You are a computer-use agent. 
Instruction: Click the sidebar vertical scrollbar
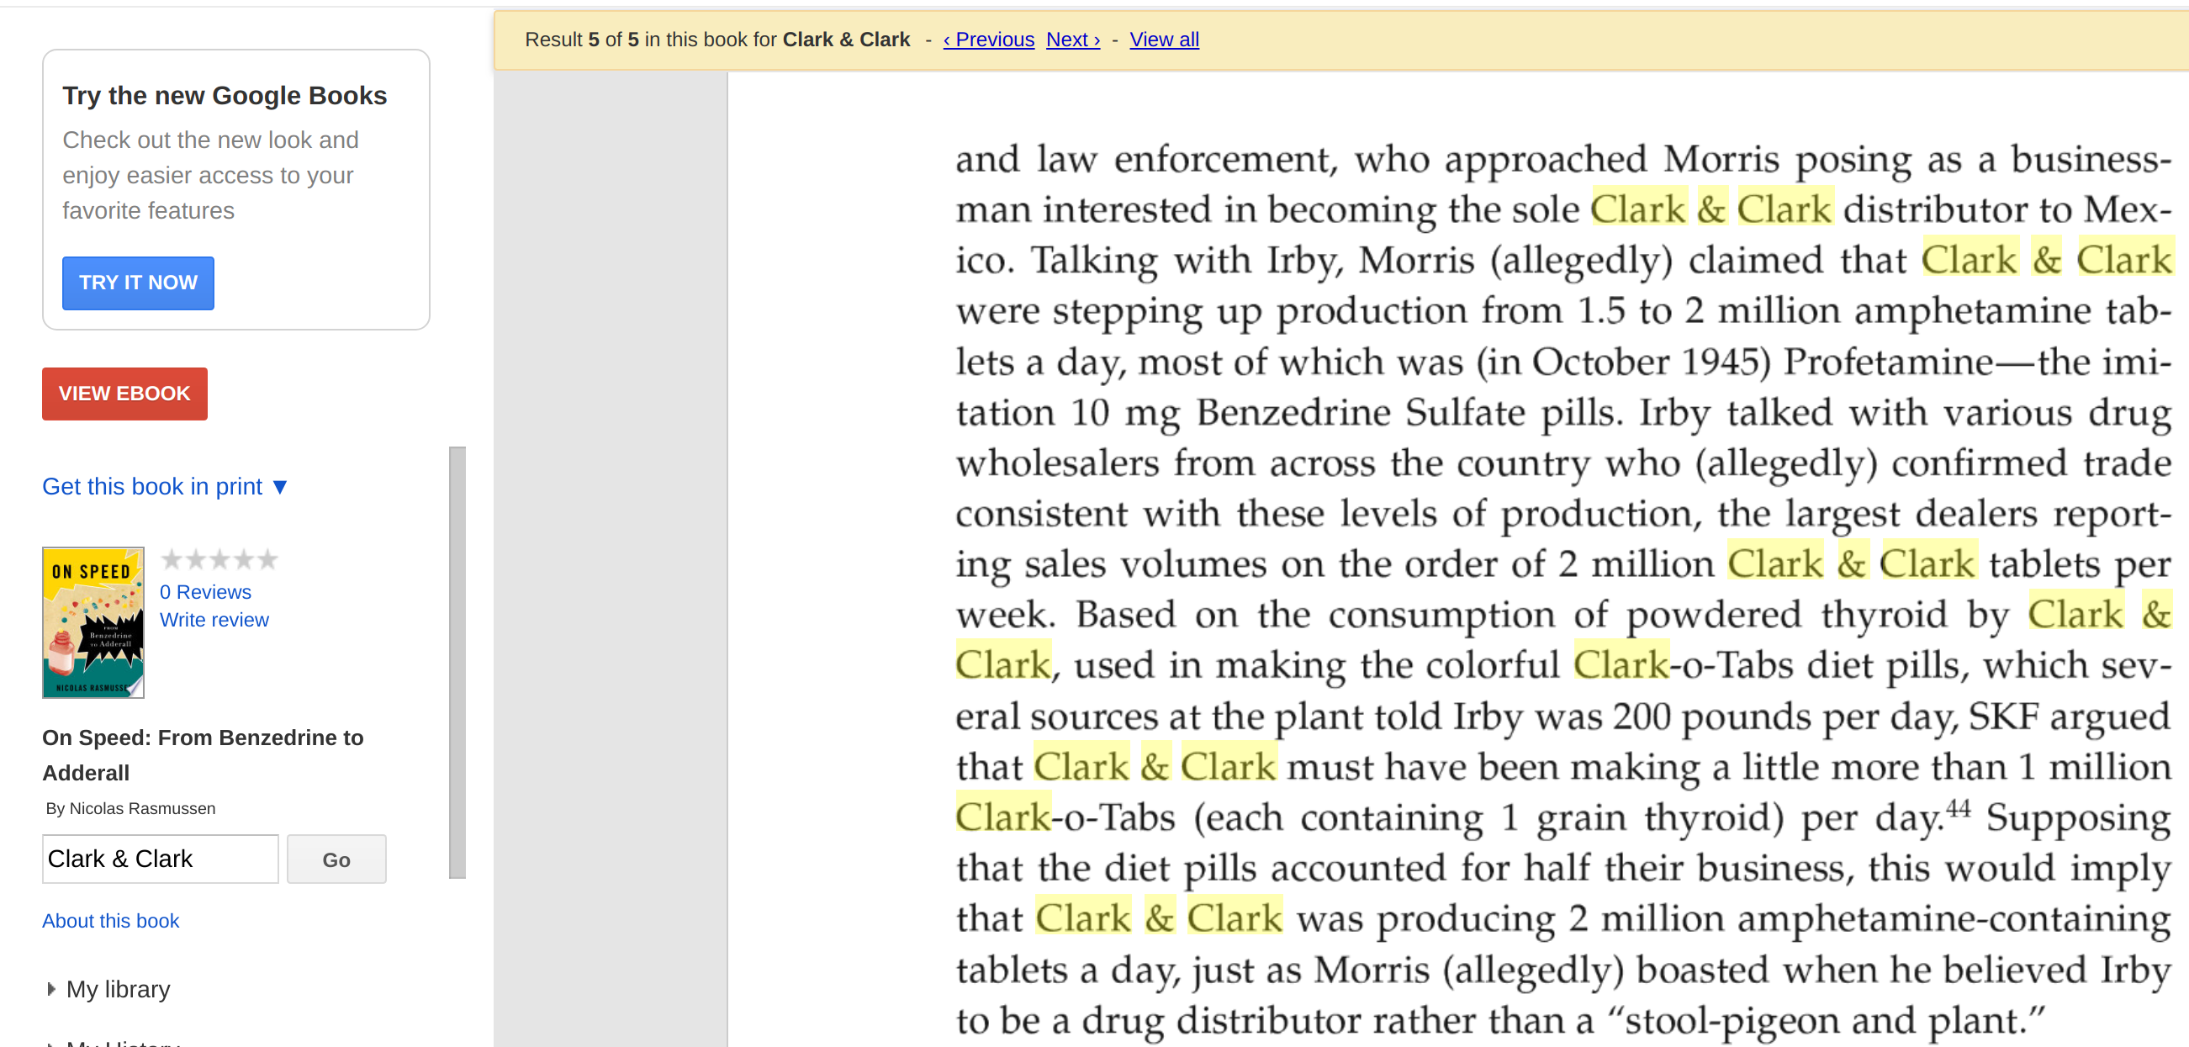(x=457, y=662)
